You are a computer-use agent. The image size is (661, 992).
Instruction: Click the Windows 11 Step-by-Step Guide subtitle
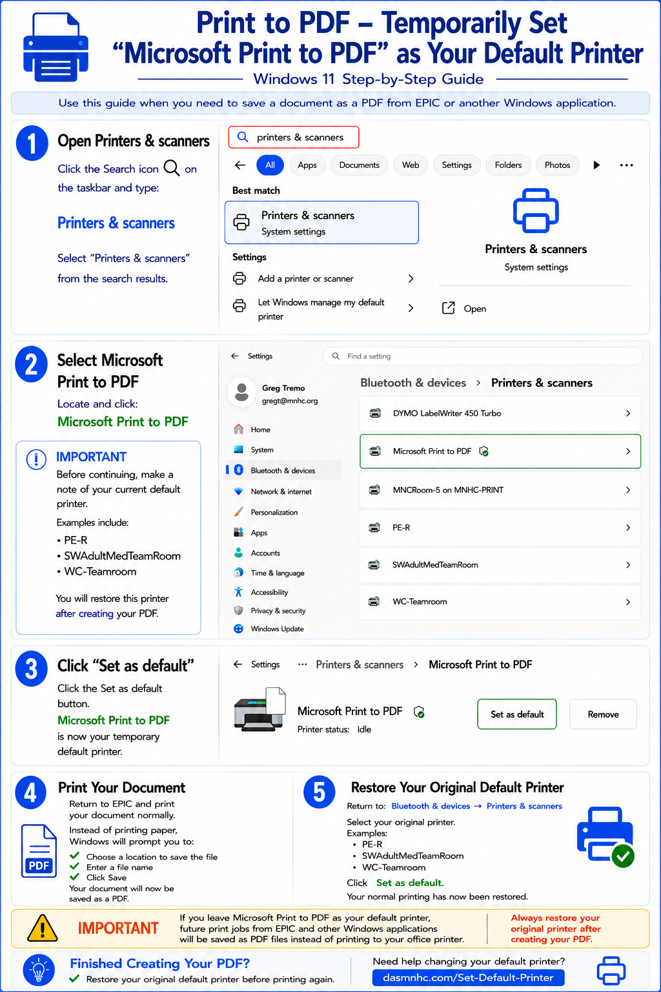(x=369, y=79)
